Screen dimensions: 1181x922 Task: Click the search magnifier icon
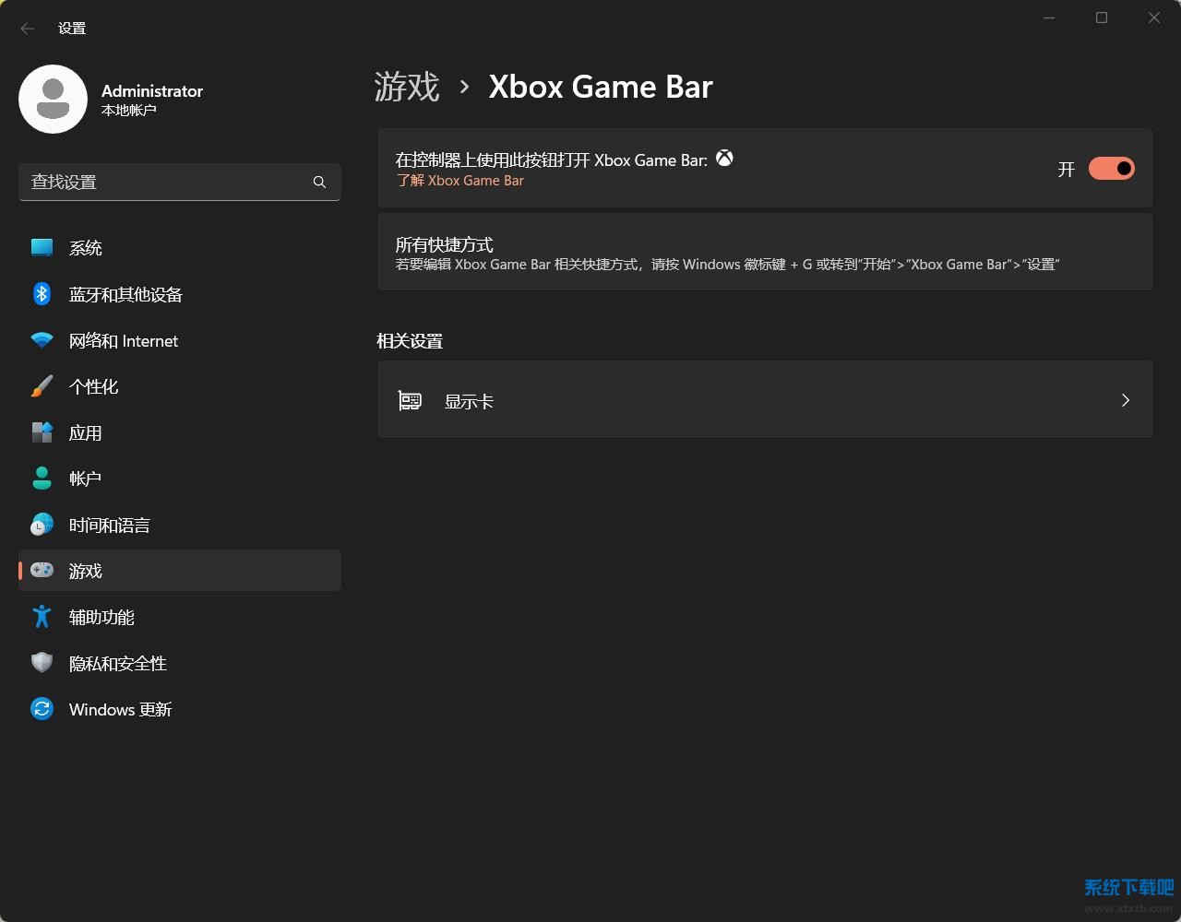[x=319, y=183]
